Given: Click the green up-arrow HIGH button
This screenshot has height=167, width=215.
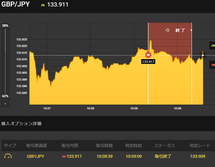Looking at the screenshot, I should (212, 46).
